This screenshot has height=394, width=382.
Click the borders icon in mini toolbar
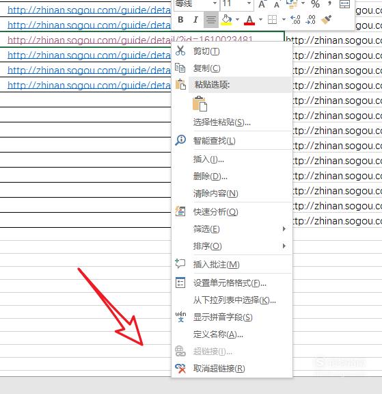pyautogui.click(x=272, y=20)
